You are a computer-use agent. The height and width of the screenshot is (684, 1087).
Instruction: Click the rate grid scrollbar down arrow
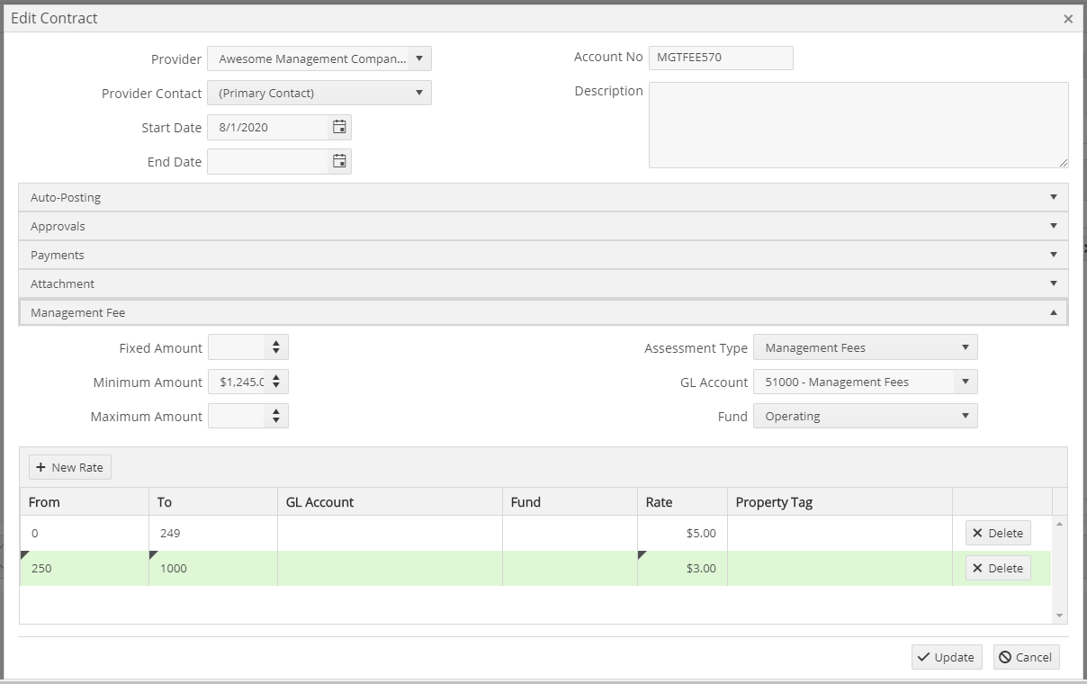(1060, 616)
